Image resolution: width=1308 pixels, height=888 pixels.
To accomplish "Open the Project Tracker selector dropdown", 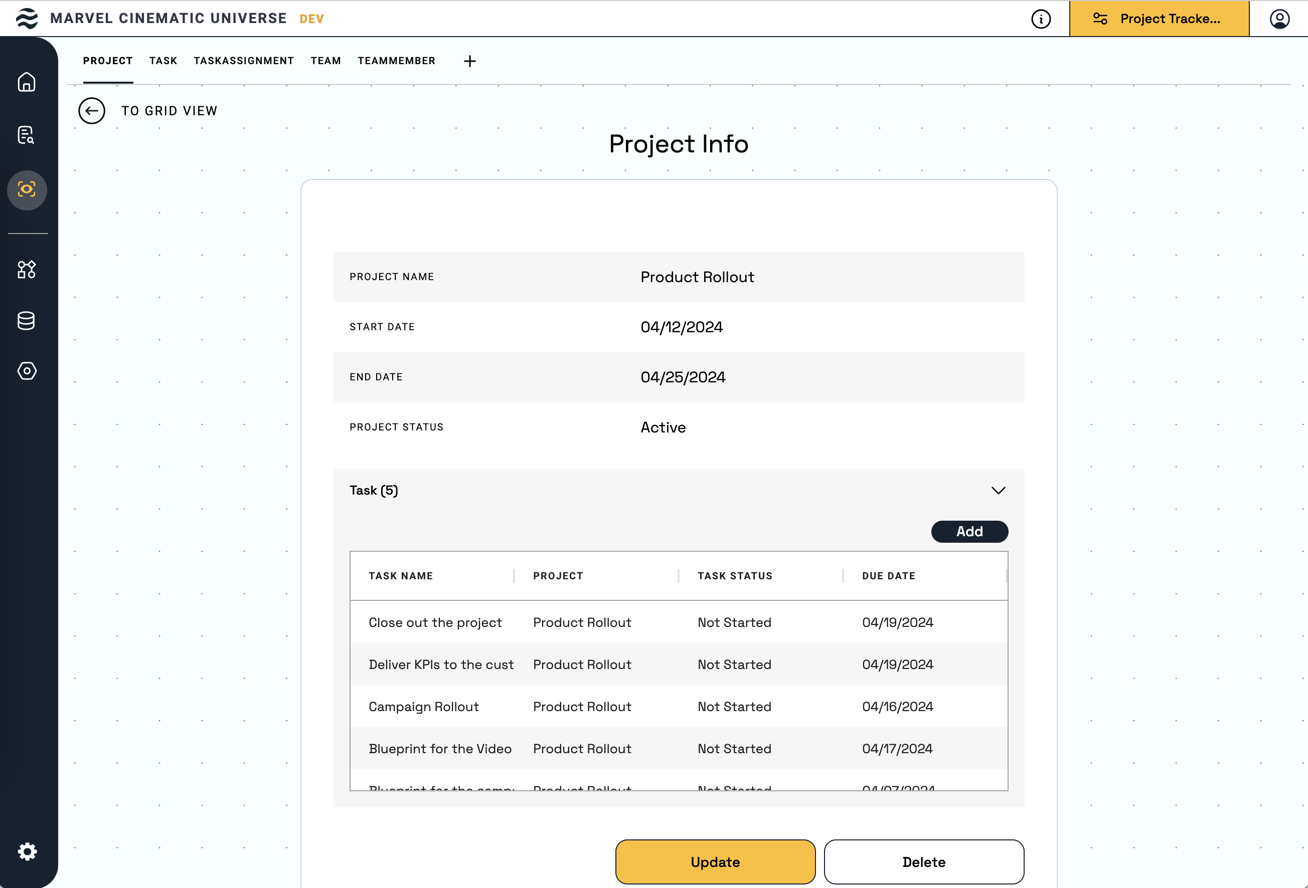I will click(x=1158, y=19).
